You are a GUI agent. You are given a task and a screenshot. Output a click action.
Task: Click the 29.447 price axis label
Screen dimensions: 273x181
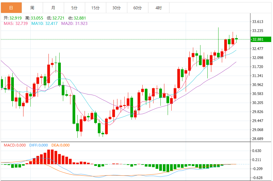click(258, 121)
